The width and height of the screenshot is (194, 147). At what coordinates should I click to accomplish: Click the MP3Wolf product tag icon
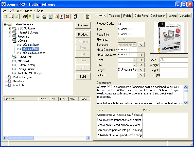click(x=14, y=61)
